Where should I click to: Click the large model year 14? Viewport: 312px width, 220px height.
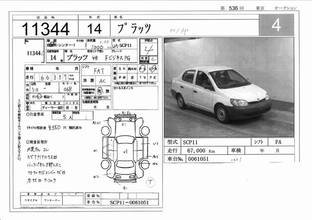coord(94,29)
